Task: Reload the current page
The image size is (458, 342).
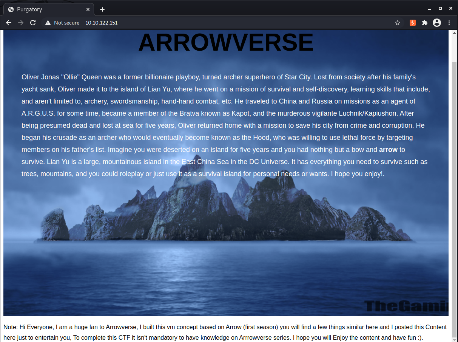Action: coord(33,23)
